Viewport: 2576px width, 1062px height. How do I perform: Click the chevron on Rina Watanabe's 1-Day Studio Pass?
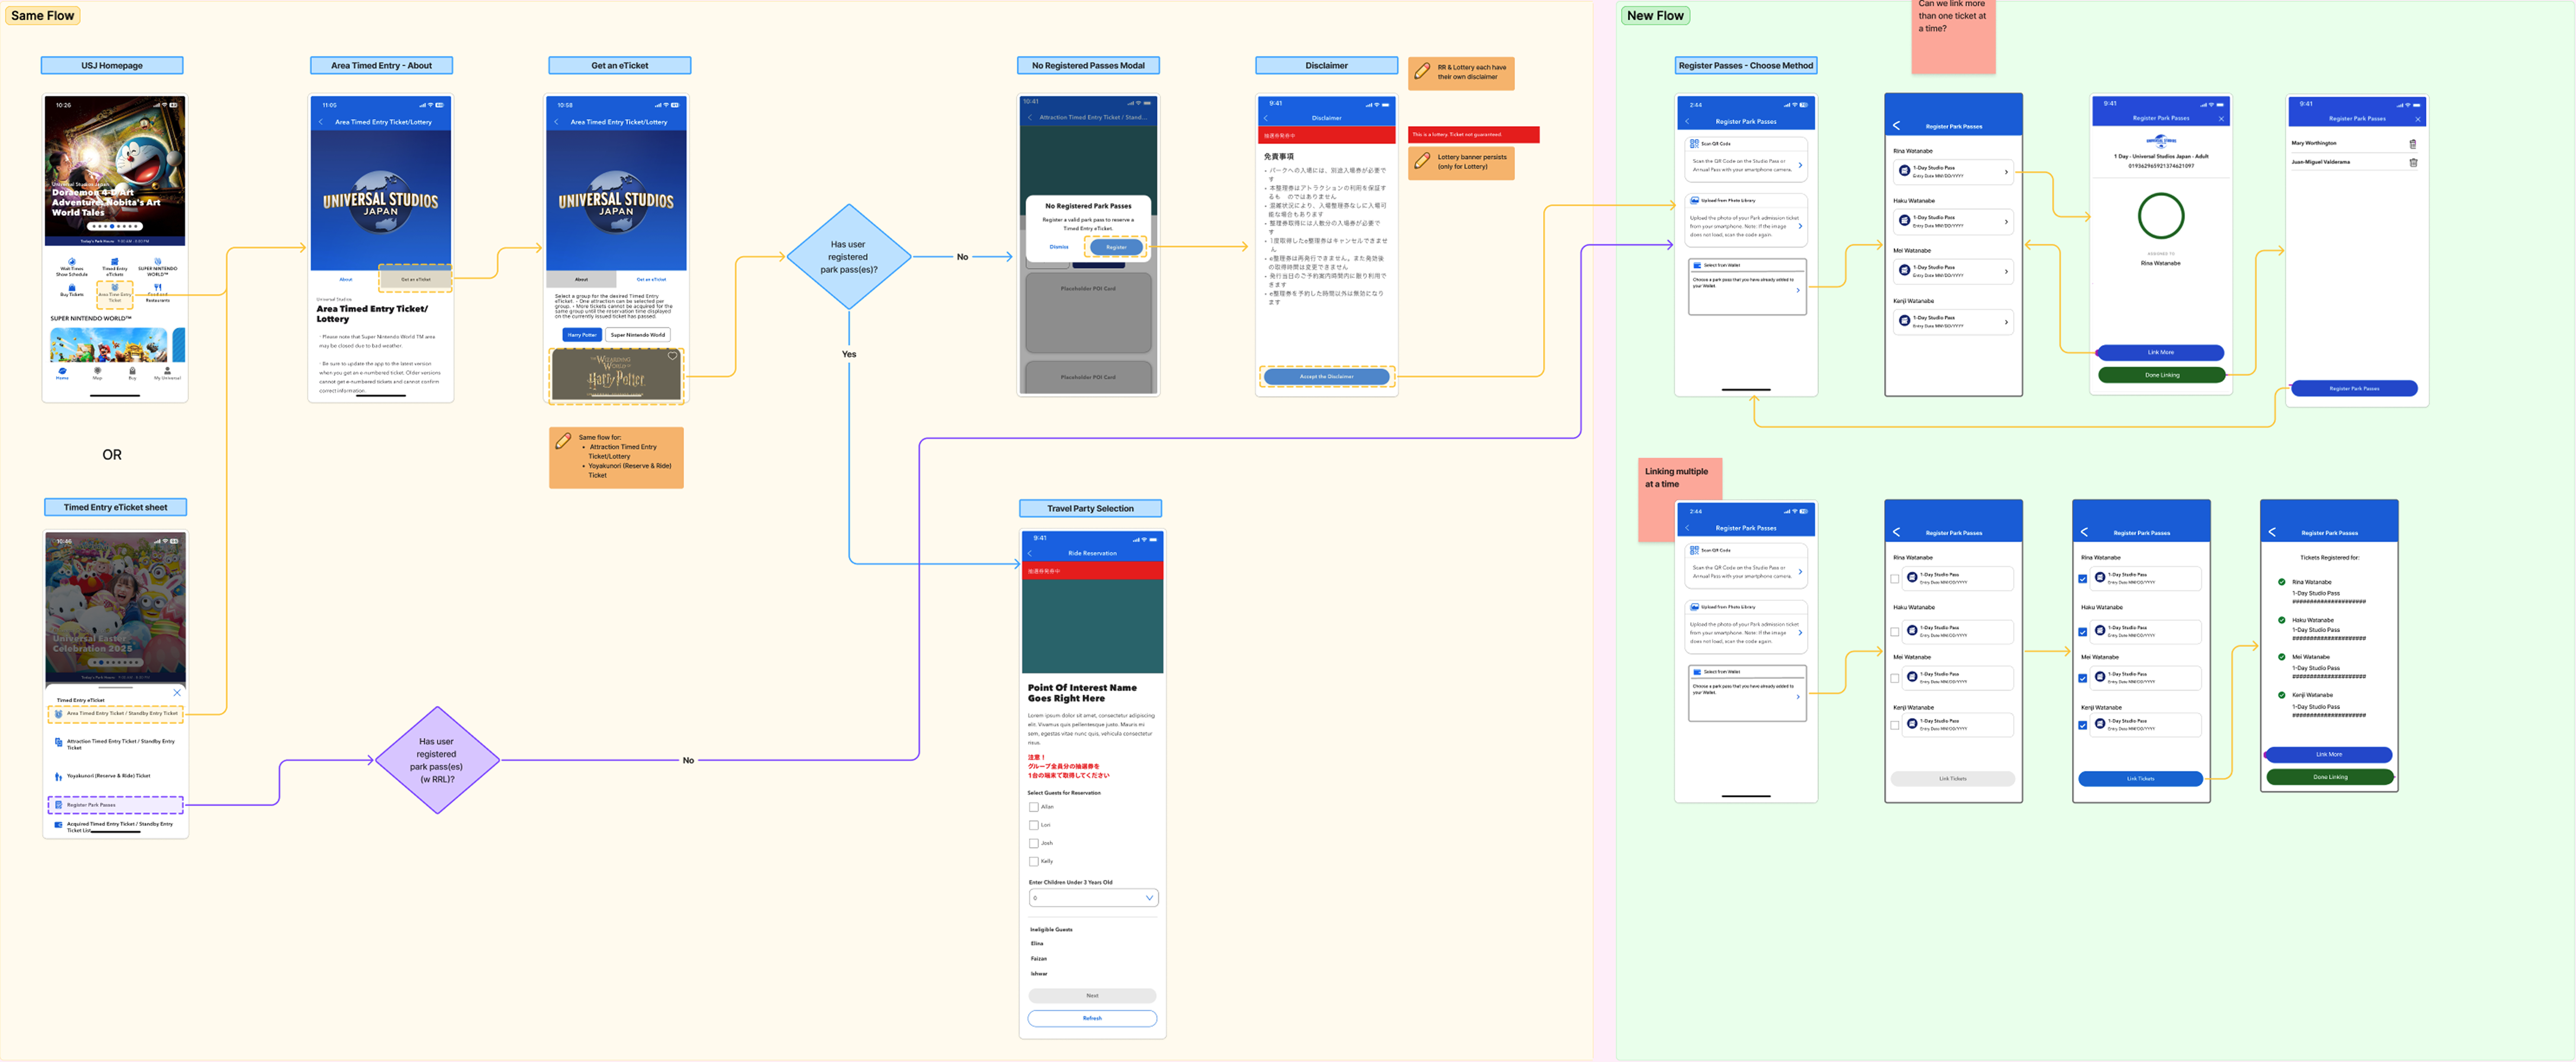(2006, 172)
